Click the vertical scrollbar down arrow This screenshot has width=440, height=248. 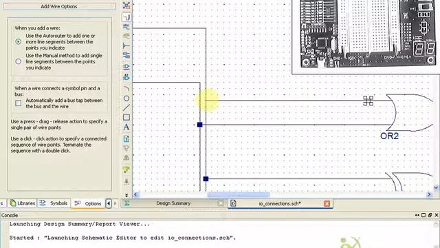point(436,187)
